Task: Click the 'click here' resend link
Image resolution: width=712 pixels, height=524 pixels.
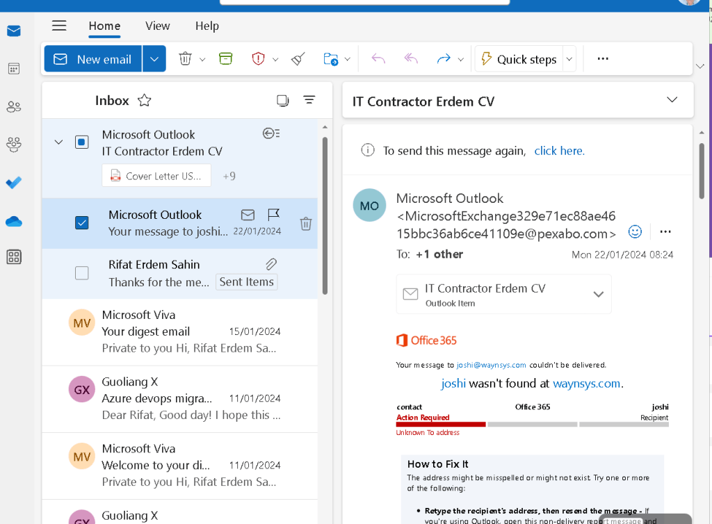Action: (x=559, y=151)
